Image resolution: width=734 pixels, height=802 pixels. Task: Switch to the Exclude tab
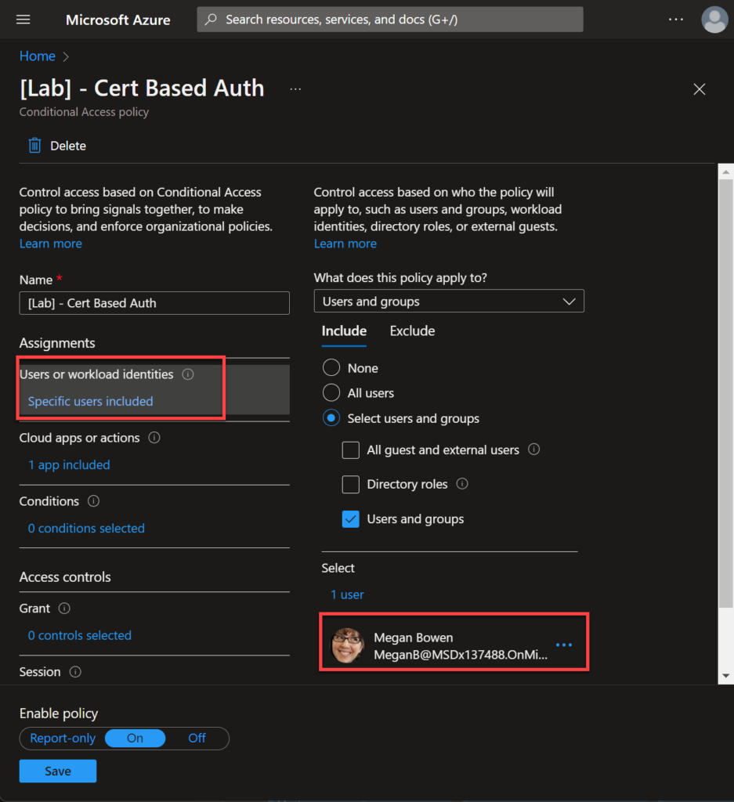[412, 331]
